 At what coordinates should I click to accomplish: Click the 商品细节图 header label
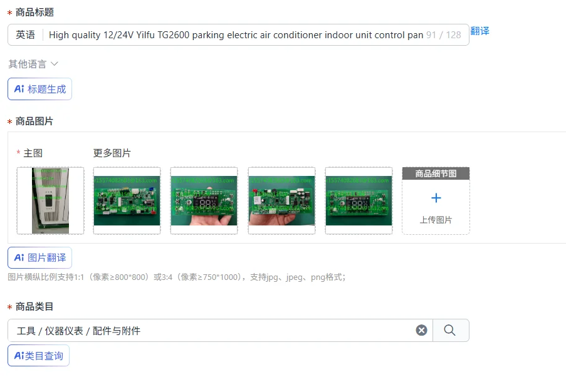[x=436, y=173]
